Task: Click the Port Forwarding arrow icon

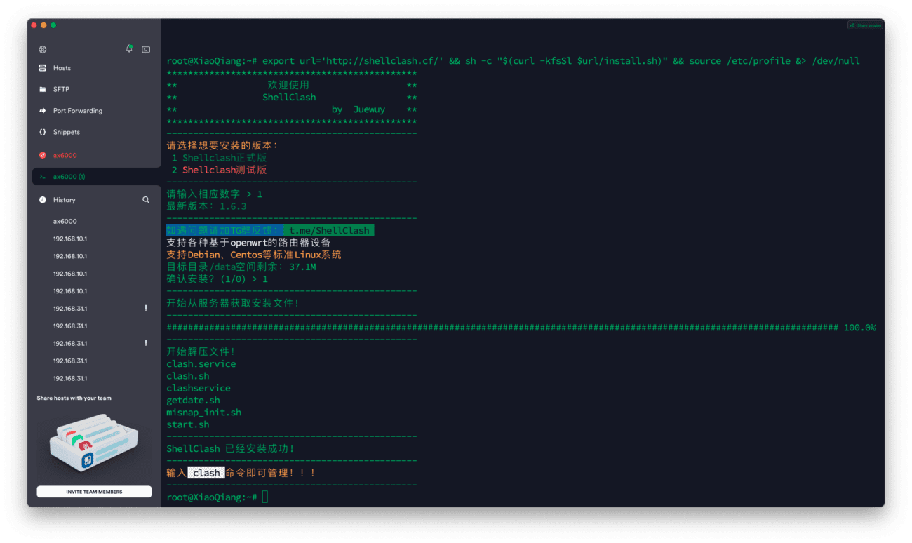Action: pos(43,111)
